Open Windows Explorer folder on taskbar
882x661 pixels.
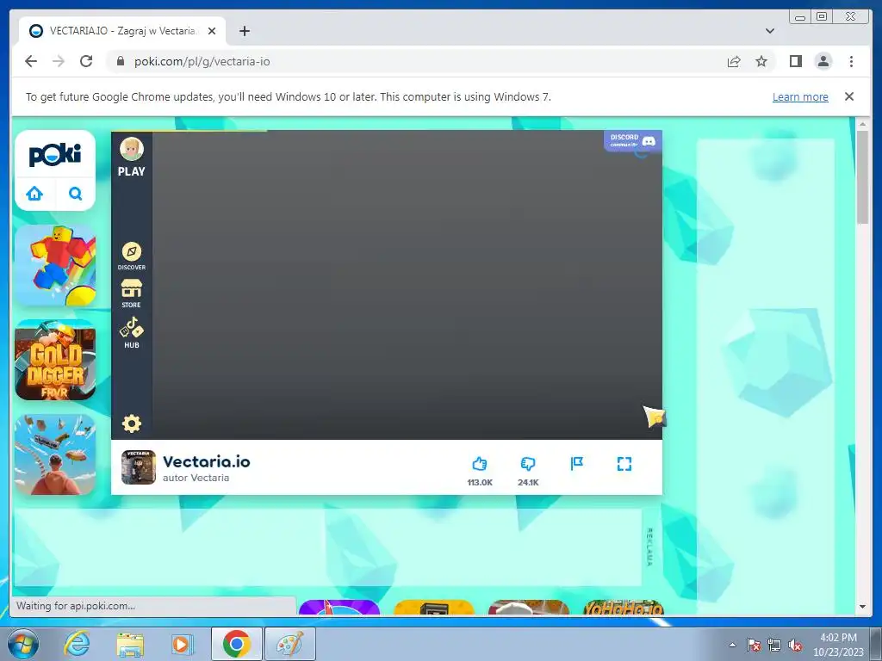130,644
